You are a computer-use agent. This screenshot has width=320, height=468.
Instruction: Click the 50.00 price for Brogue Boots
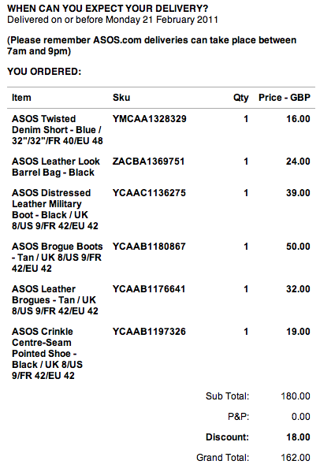click(x=298, y=247)
